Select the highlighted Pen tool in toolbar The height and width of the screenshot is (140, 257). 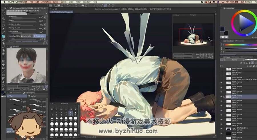3,36
